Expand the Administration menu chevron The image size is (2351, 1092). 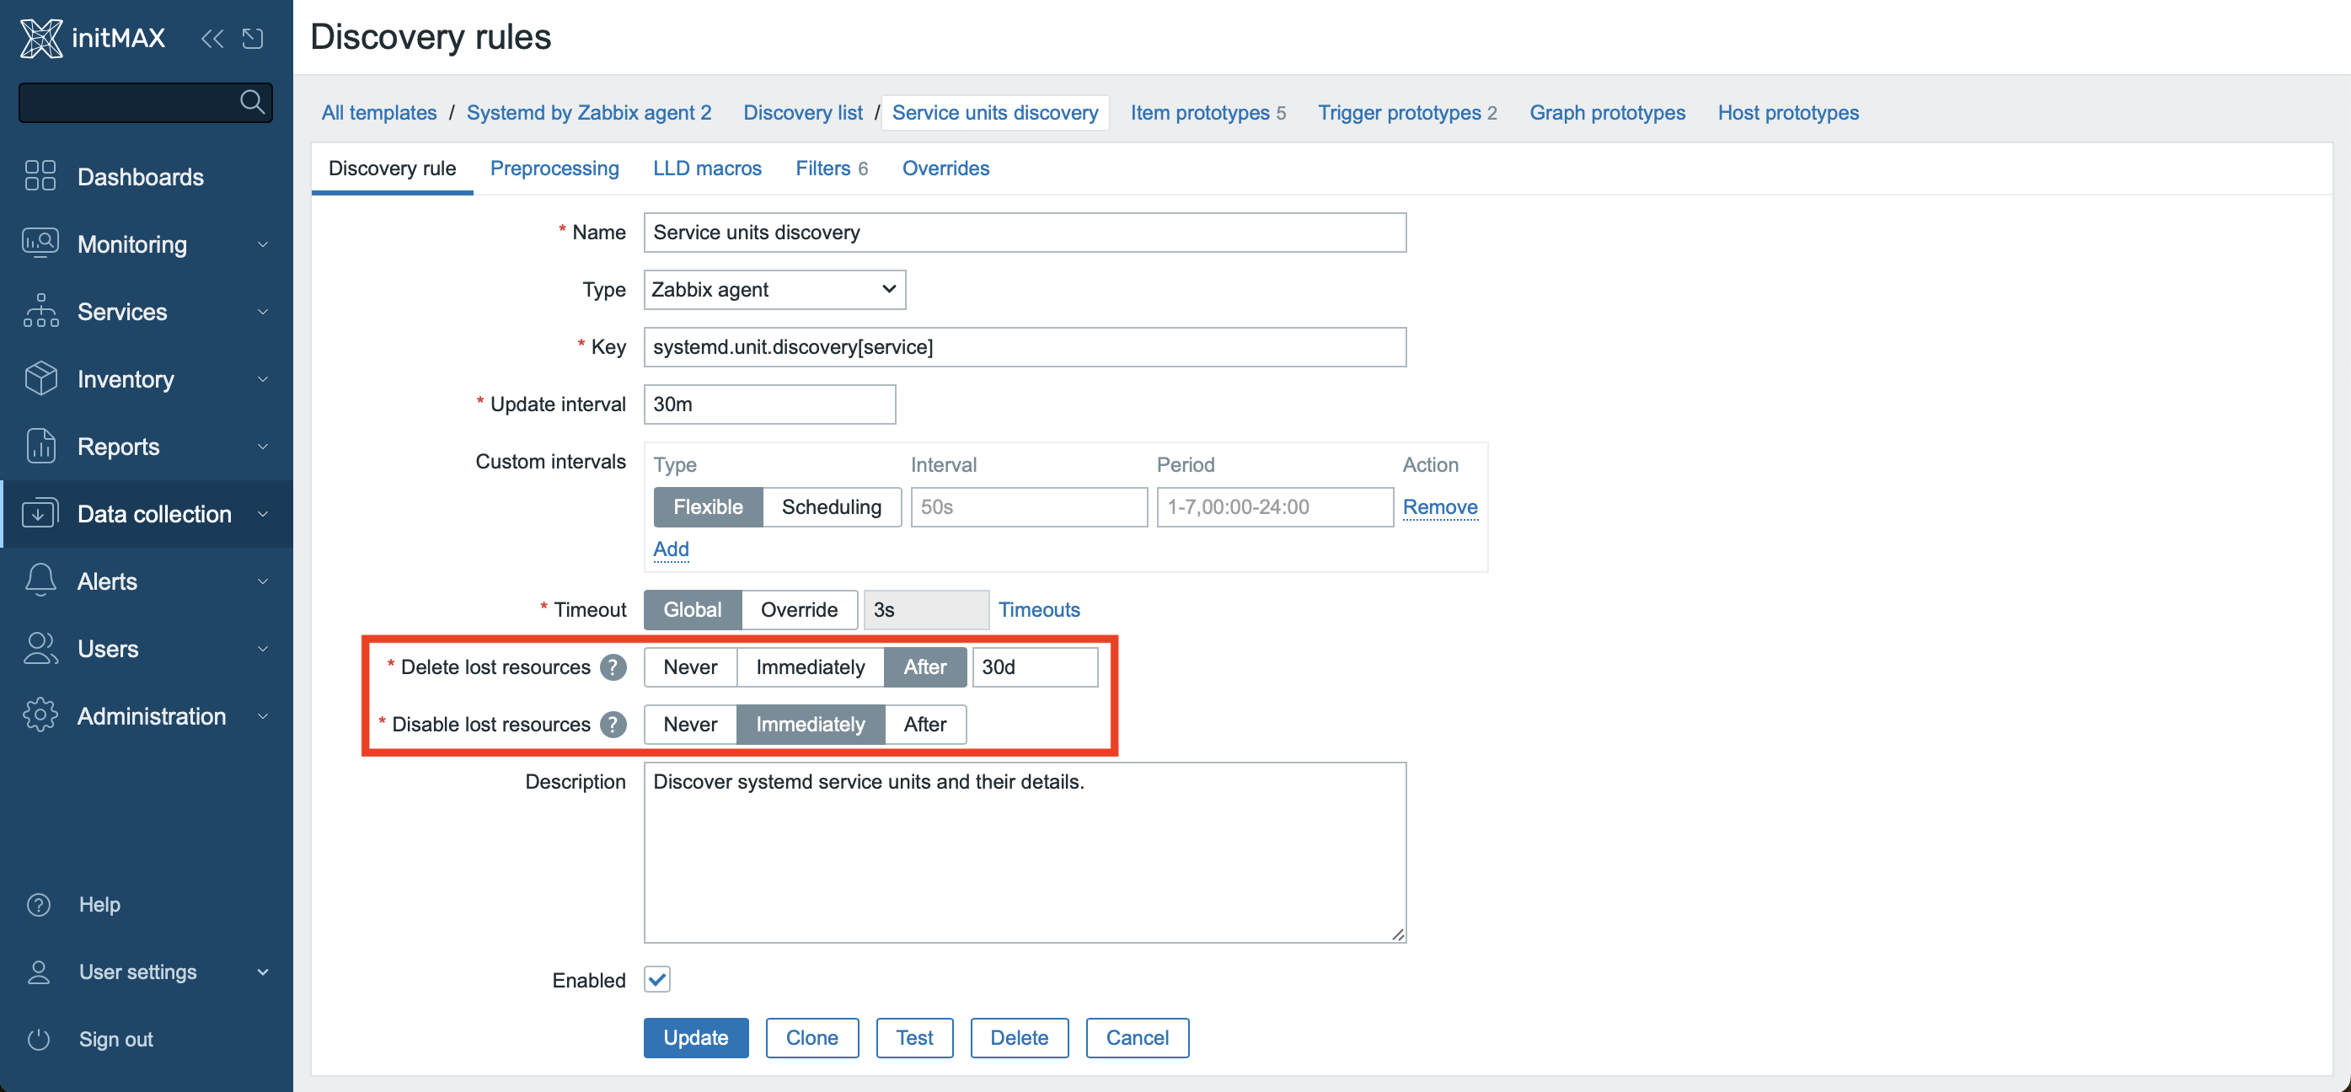[263, 717]
